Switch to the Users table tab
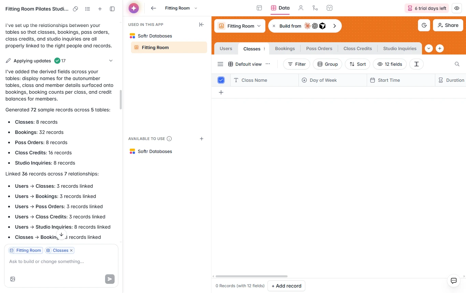This screenshot has width=466, height=293. click(226, 48)
